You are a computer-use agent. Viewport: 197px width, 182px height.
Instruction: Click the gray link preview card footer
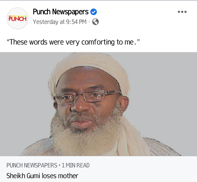tap(99, 169)
